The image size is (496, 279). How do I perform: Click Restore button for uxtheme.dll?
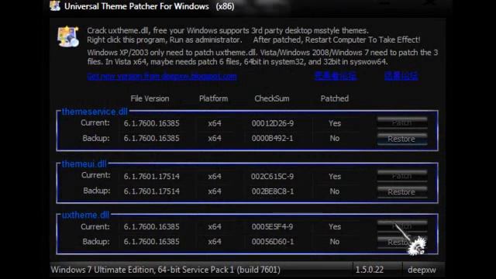(x=402, y=243)
